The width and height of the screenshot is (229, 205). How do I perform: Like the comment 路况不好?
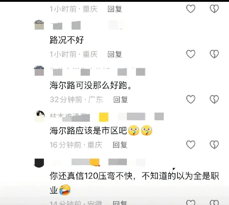[191, 54]
